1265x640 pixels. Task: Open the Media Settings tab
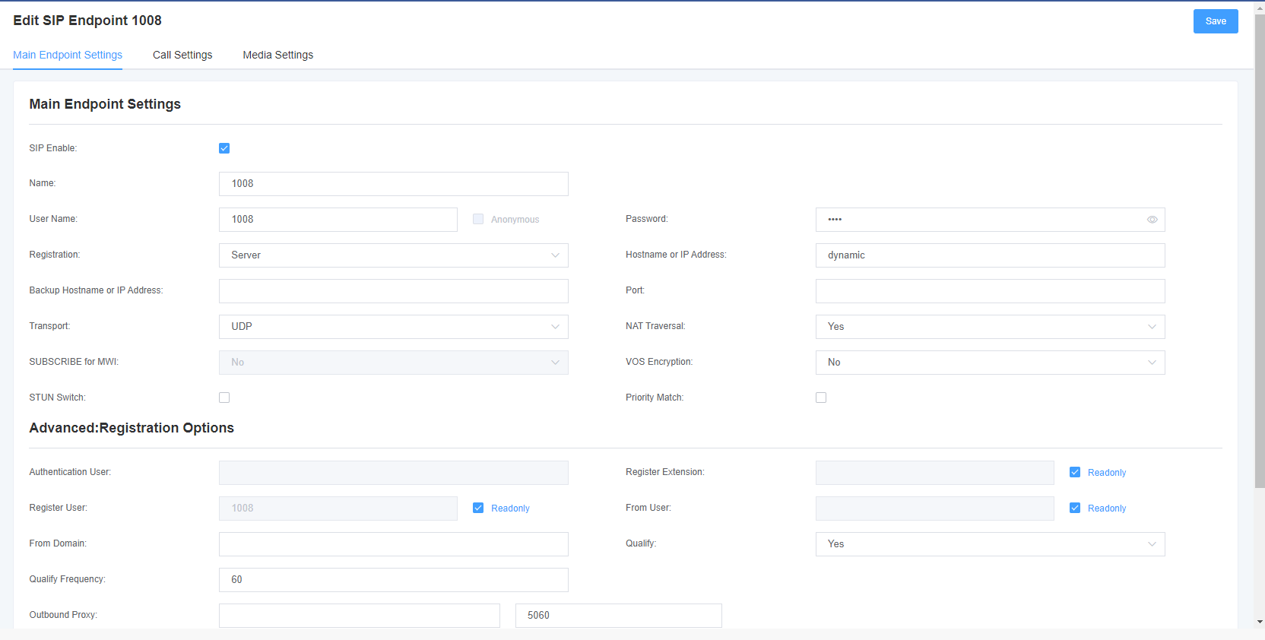tap(278, 55)
